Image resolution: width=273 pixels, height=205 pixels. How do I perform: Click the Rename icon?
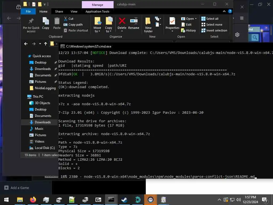click(134, 21)
